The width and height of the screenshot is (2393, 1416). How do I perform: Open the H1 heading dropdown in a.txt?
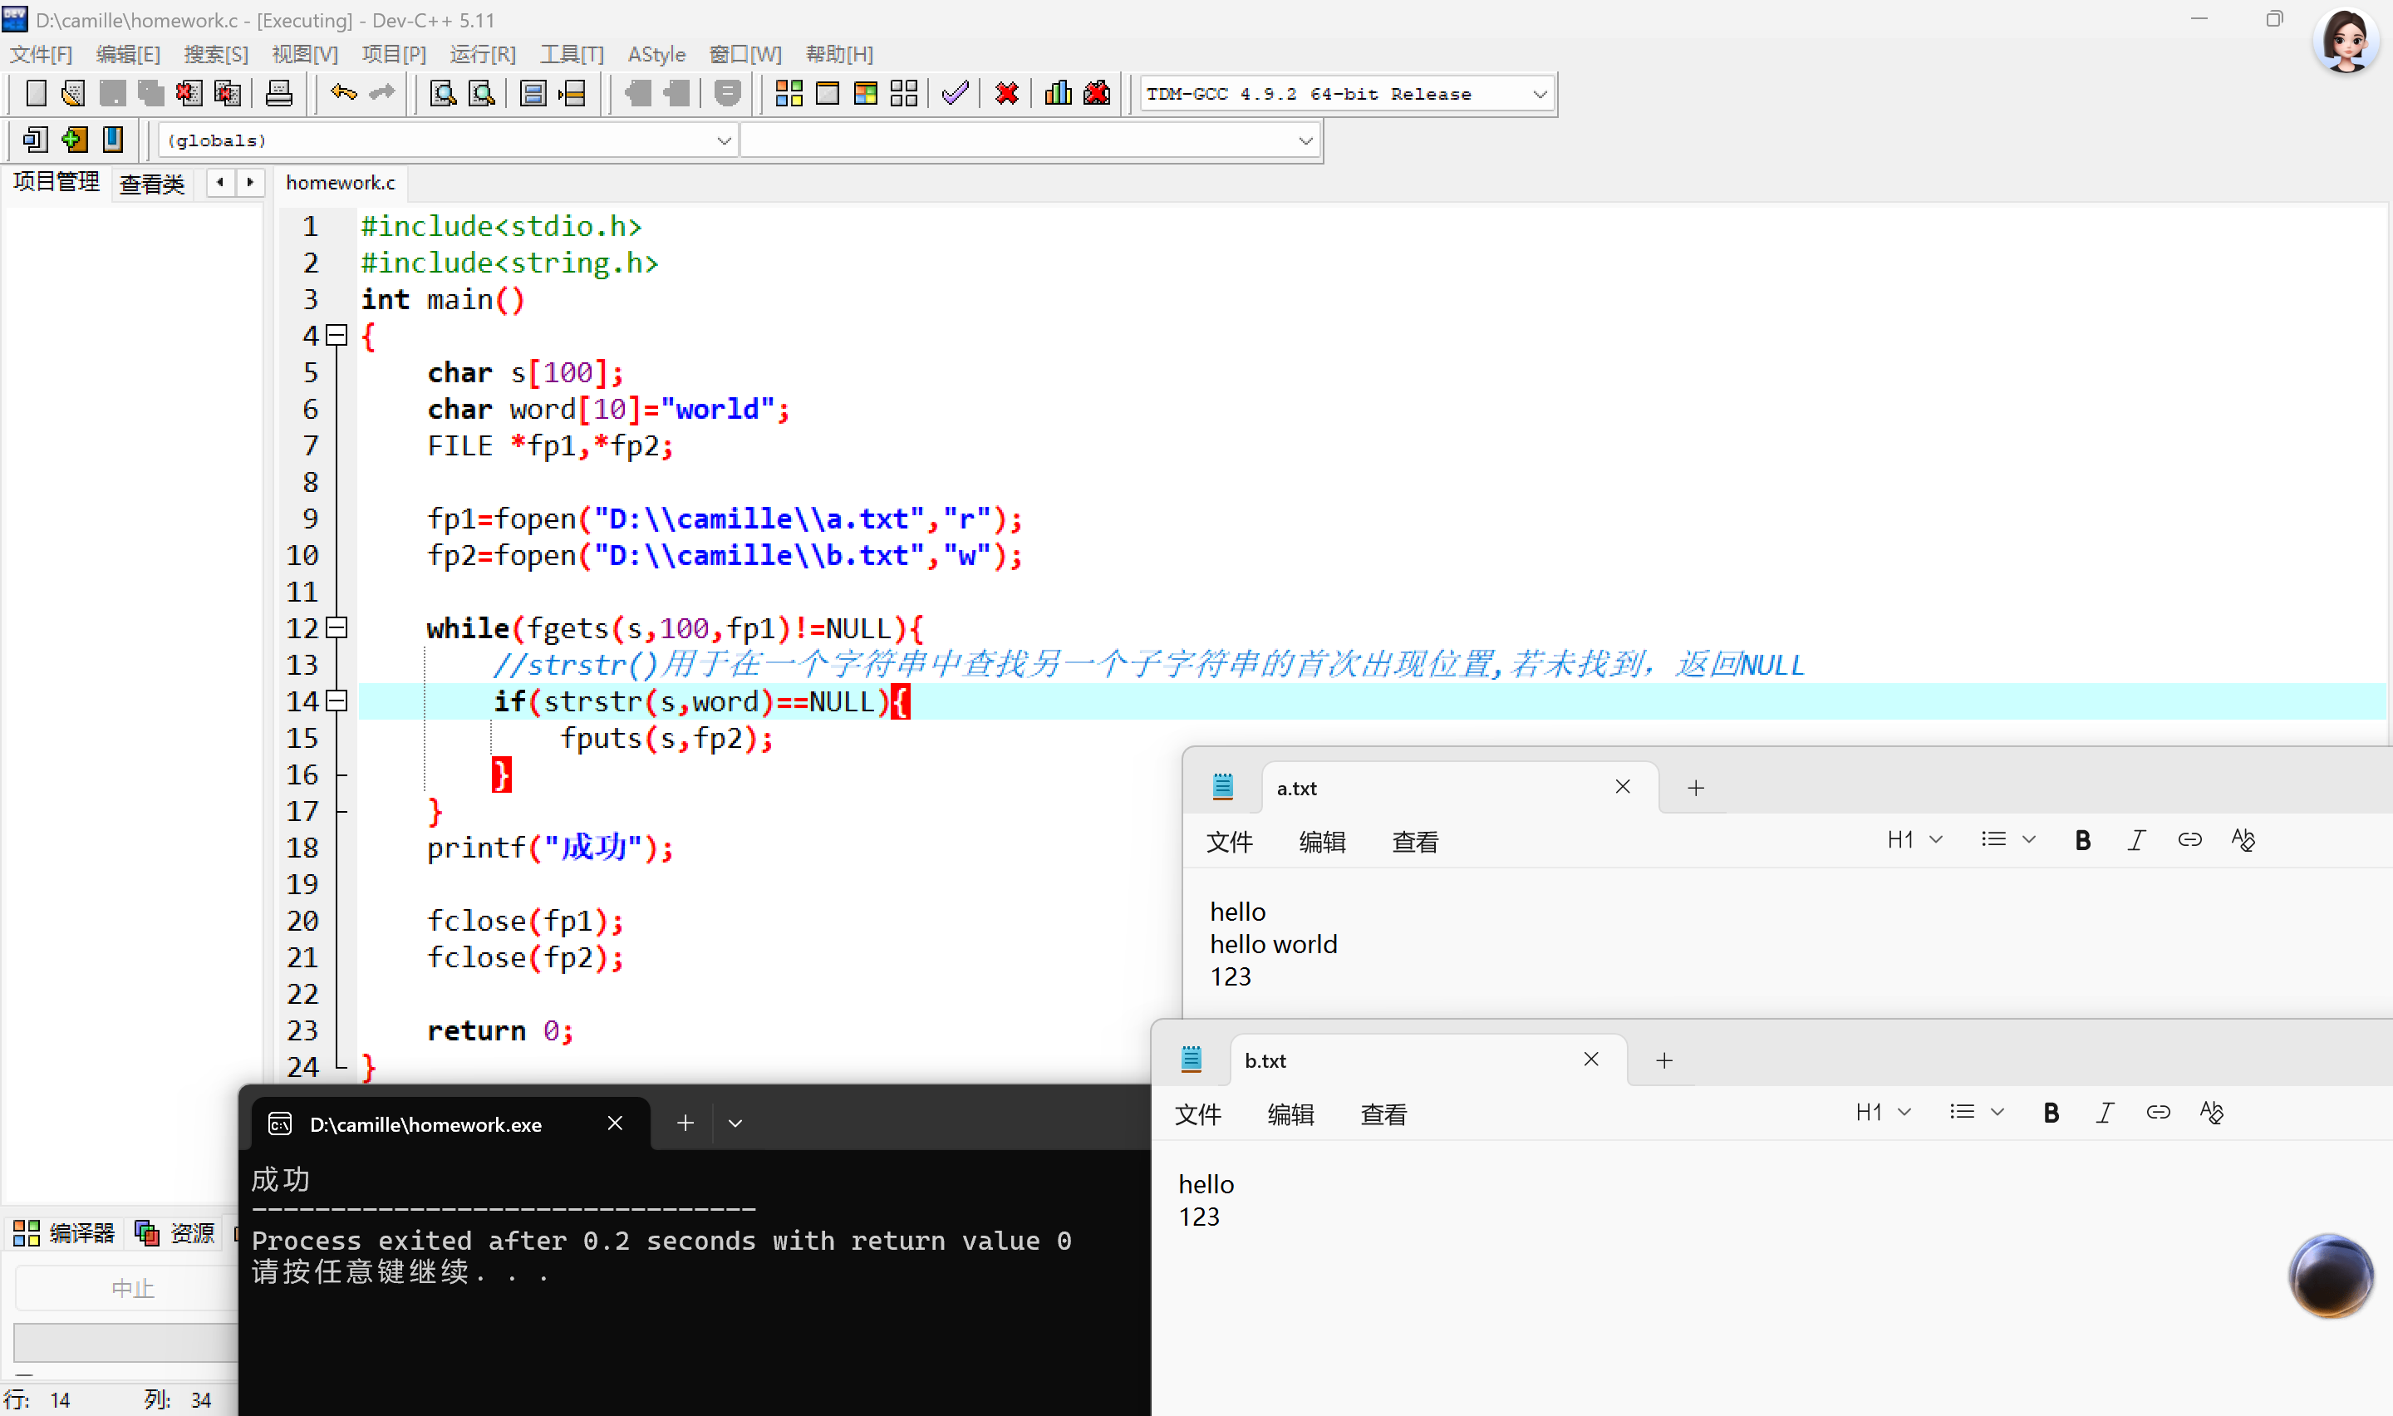click(1914, 841)
